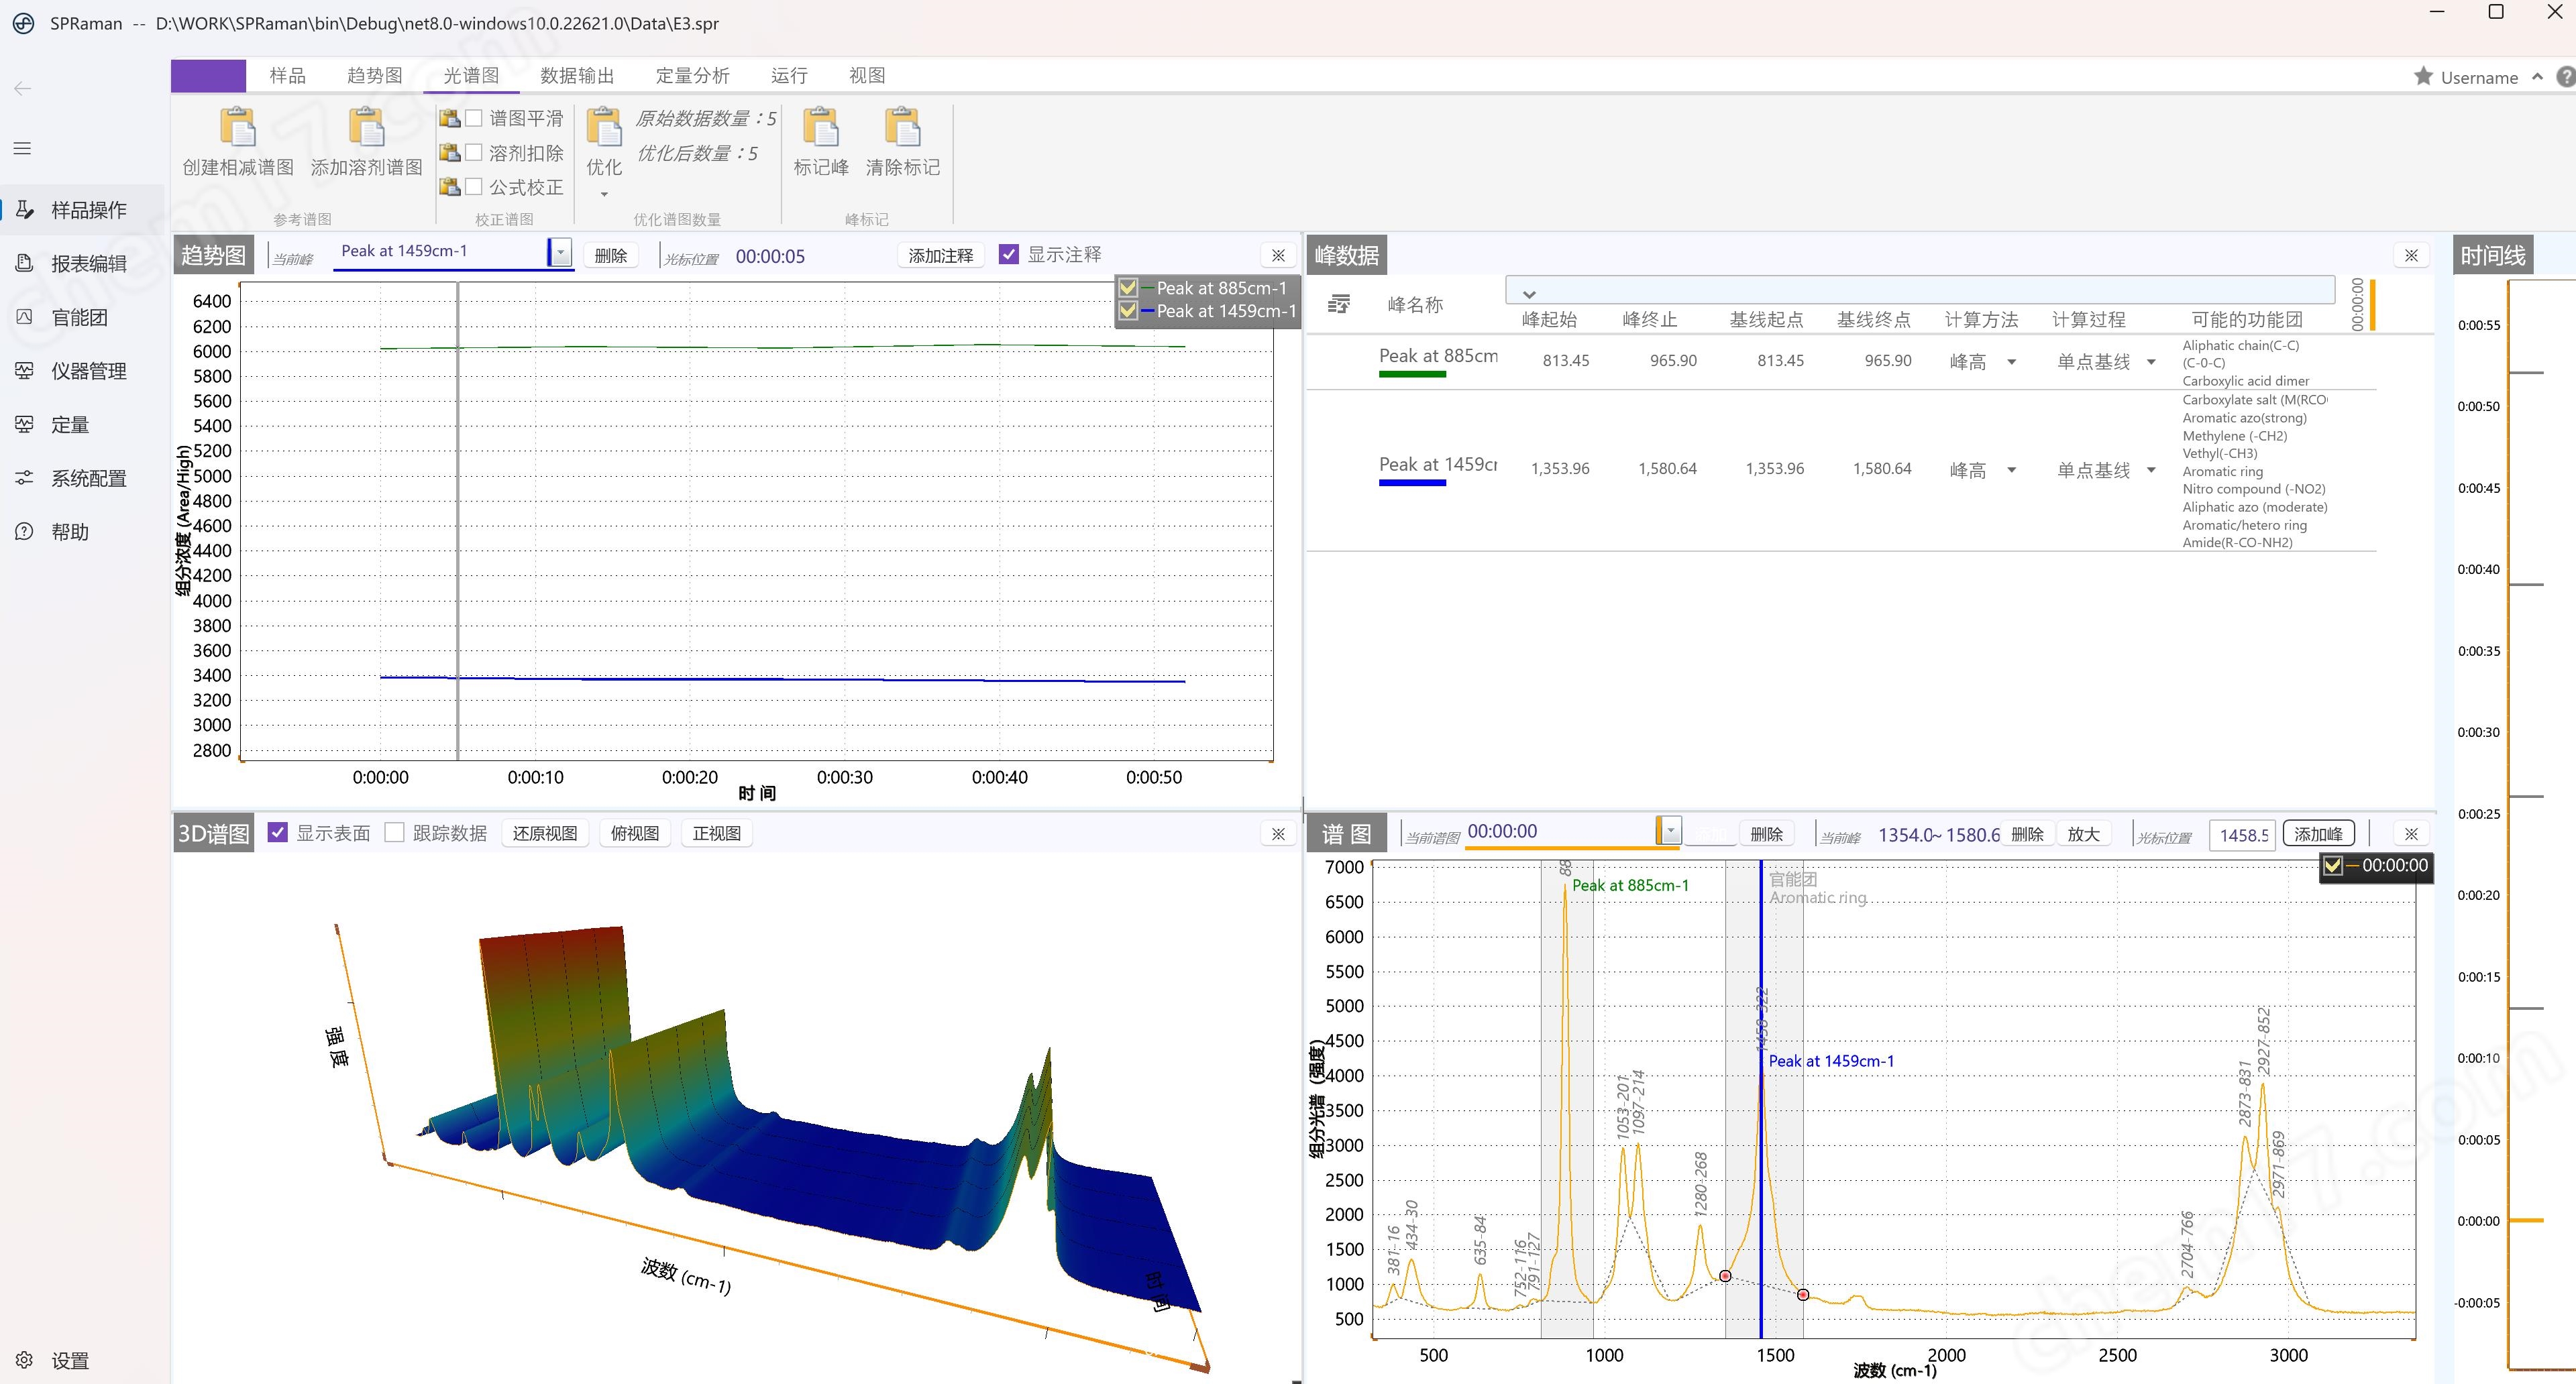
Task: Click the 清除标记 icon
Action: tap(903, 127)
